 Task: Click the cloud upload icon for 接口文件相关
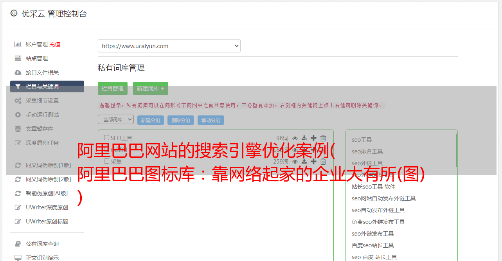point(18,72)
